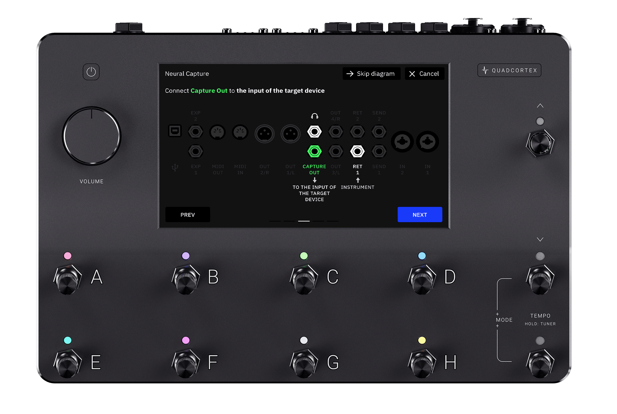Click the EXP 2 jack icon
The width and height of the screenshot is (617, 414).
pyautogui.click(x=196, y=131)
